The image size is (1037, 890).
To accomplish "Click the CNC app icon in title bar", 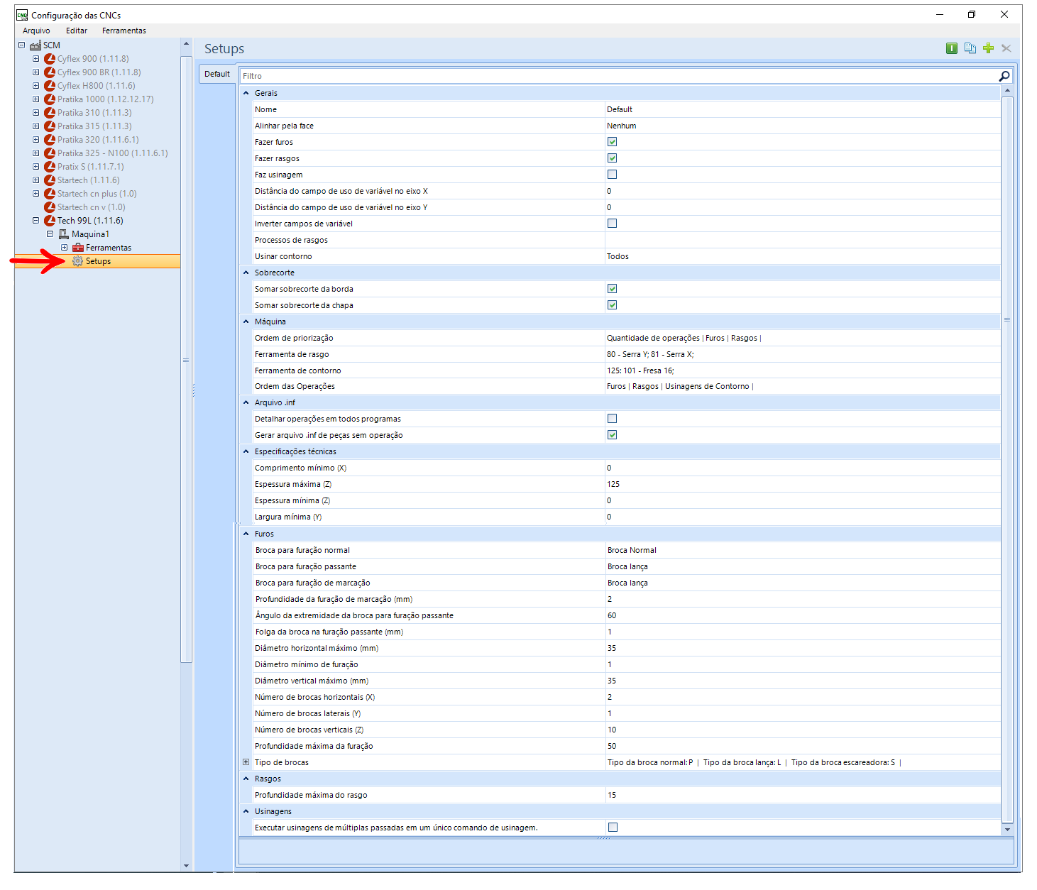I will (x=22, y=15).
